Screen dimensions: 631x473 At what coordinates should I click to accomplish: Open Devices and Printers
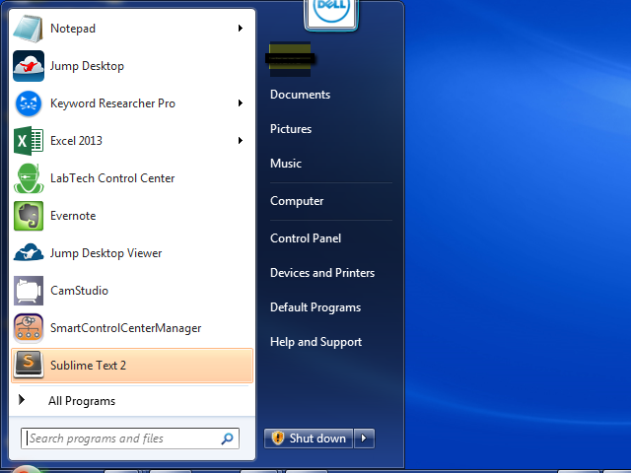click(x=322, y=273)
